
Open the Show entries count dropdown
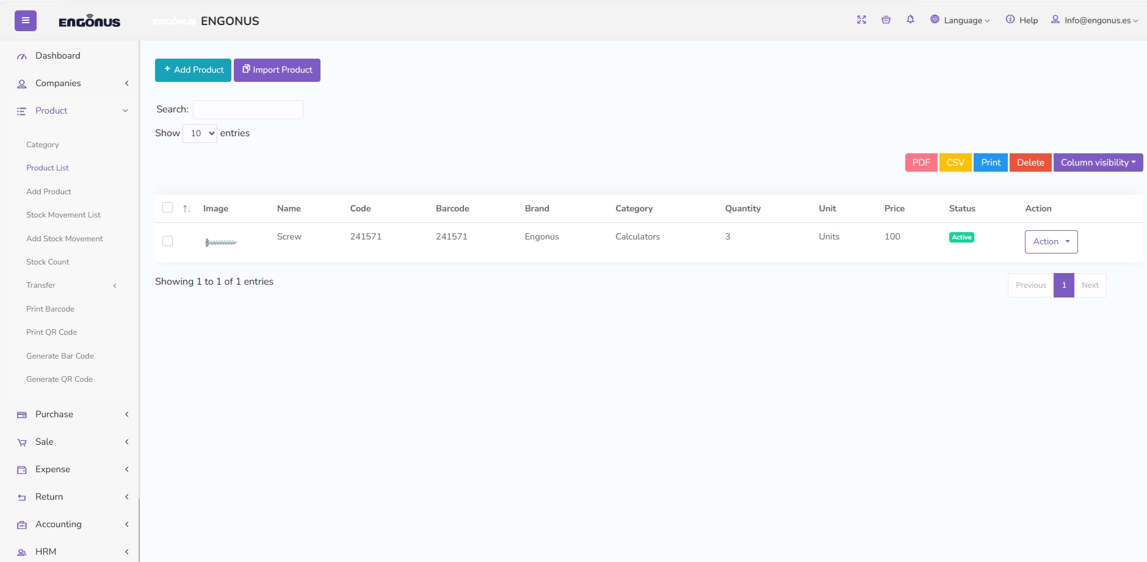point(200,133)
